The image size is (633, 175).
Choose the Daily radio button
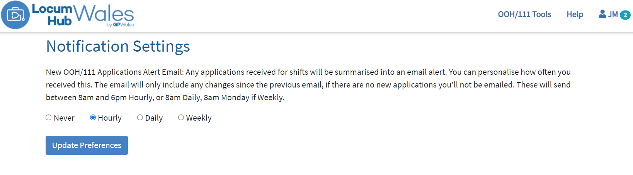tap(140, 118)
